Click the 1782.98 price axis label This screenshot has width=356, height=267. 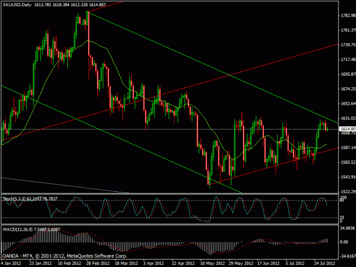pos(348,15)
